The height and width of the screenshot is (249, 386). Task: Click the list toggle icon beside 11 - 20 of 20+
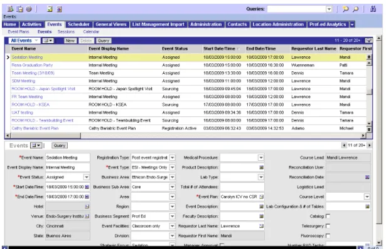click(x=368, y=41)
